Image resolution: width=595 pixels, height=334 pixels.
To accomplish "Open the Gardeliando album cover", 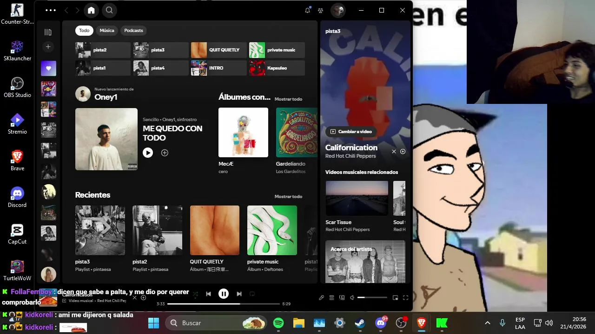I will (297, 133).
